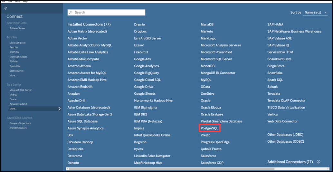Select the Databricks connector
Viewport: 333px width, 172px height.
(75, 149)
